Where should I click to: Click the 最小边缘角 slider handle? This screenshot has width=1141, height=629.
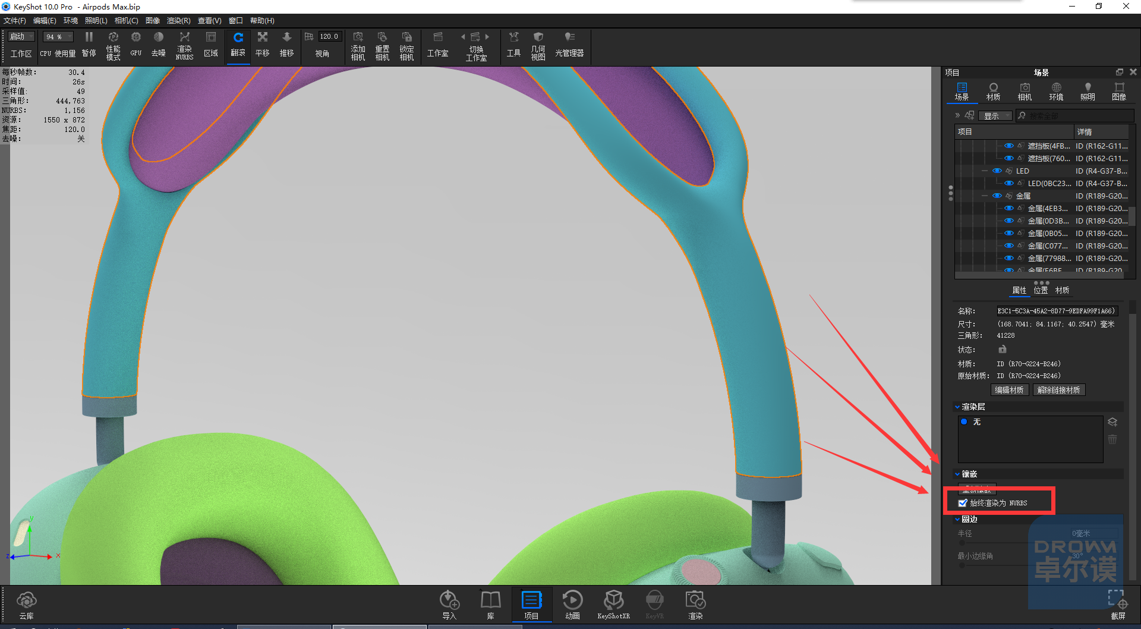point(962,565)
